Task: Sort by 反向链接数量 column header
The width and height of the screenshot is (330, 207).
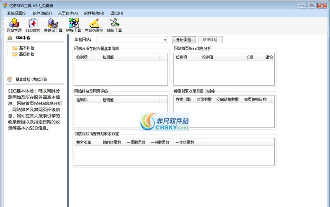Action: [x=228, y=100]
